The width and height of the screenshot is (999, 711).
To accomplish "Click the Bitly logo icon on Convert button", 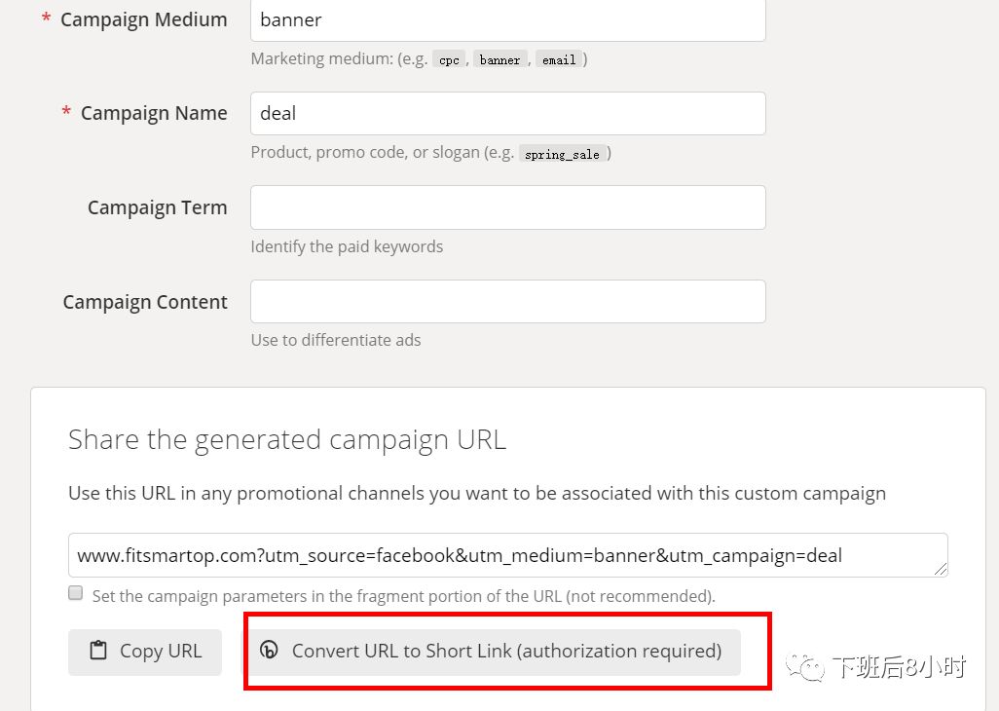I will point(270,651).
